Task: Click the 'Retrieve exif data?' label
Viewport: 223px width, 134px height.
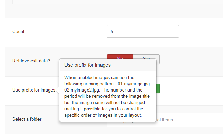Action: (31, 61)
